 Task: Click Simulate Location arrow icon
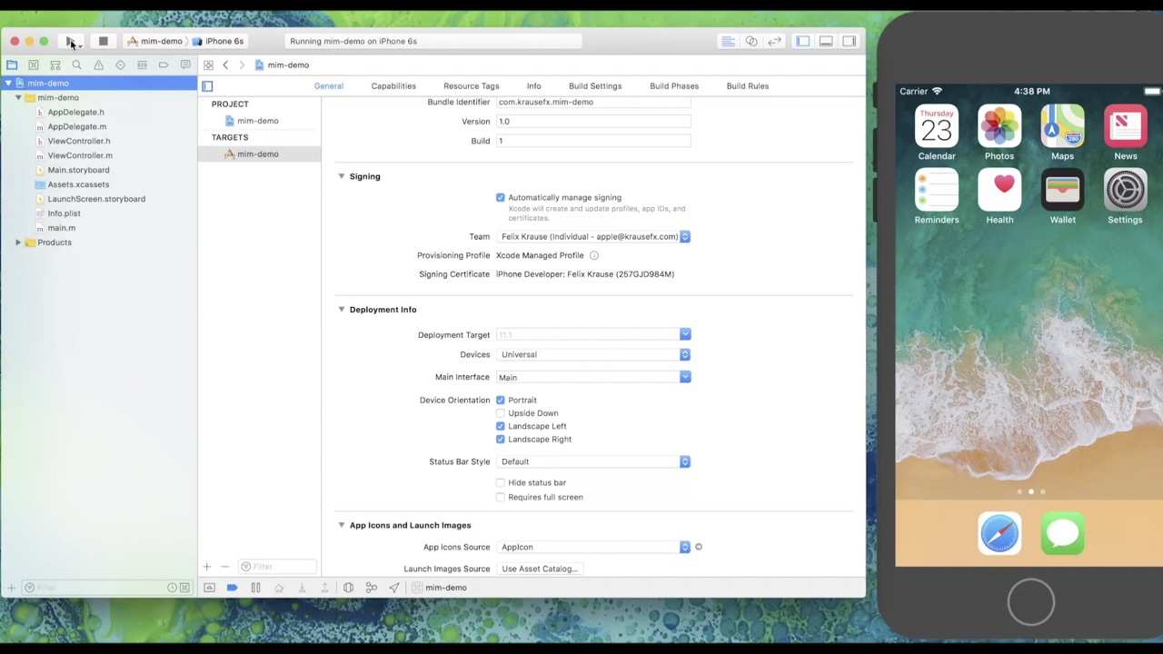coord(393,588)
